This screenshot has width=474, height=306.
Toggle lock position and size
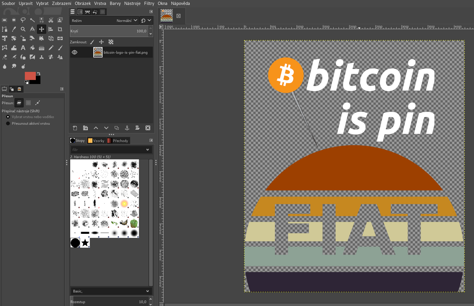(x=101, y=42)
